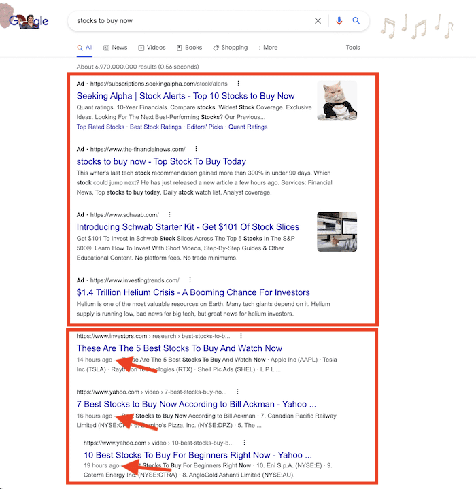Screen dimensions: 476x489
Task: Open three-dot menu beside the schwab.com ad
Action: coord(169,214)
